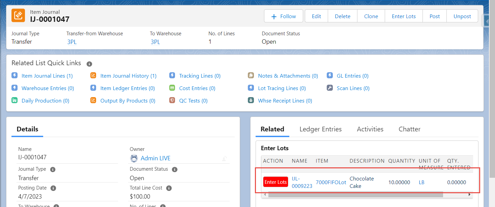Open the IJL-0009223 line link
495x207 pixels.
pyautogui.click(x=302, y=182)
